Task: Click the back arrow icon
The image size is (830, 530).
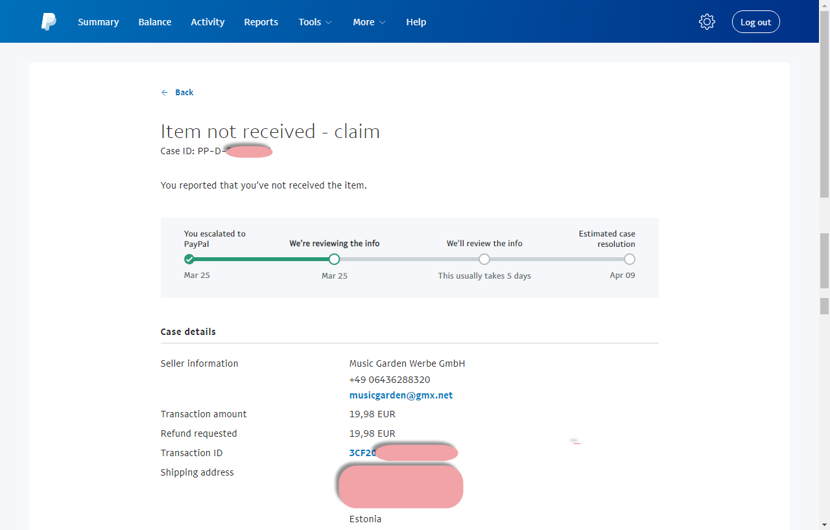Action: (x=165, y=93)
